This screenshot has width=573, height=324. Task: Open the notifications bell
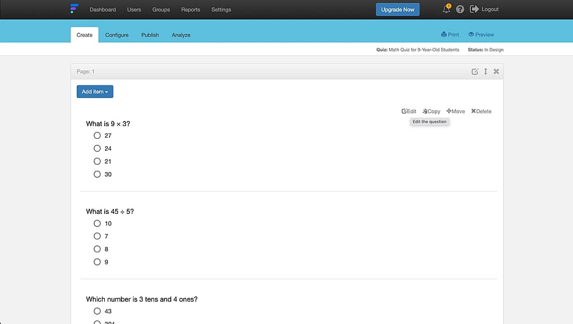coord(446,9)
